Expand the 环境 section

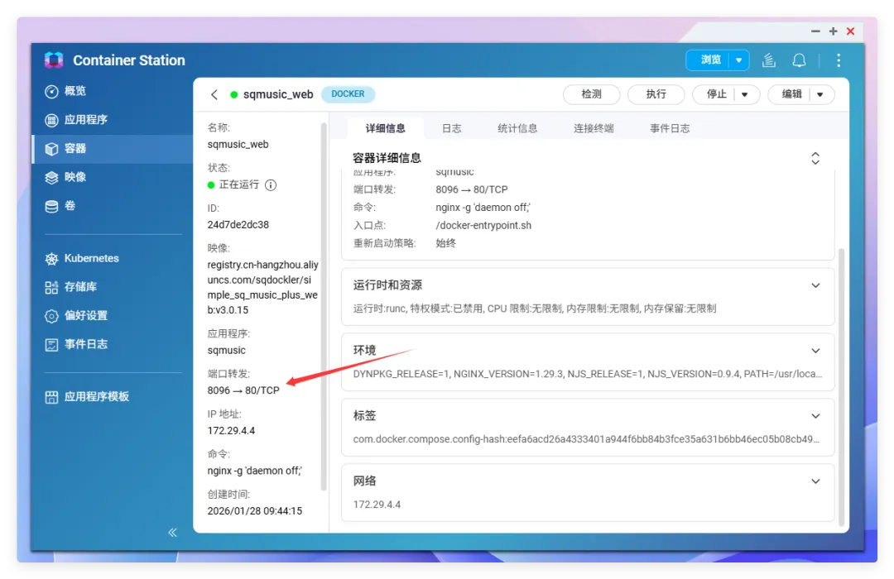tap(816, 351)
